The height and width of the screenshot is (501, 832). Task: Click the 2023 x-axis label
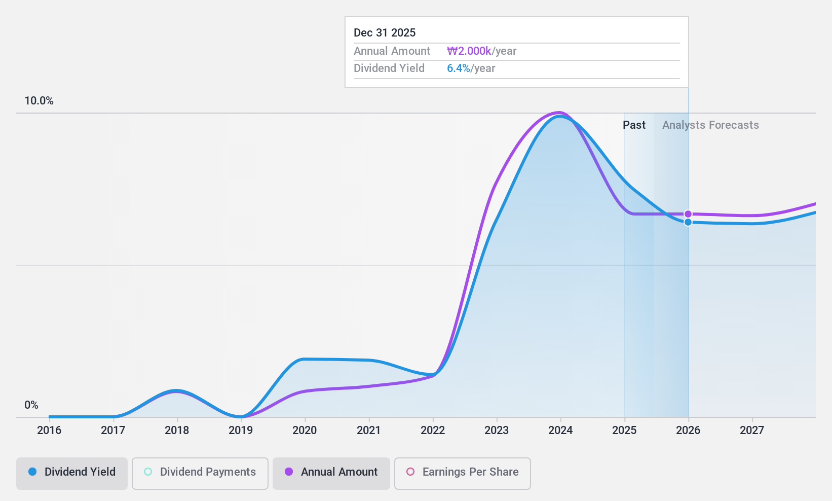click(497, 431)
